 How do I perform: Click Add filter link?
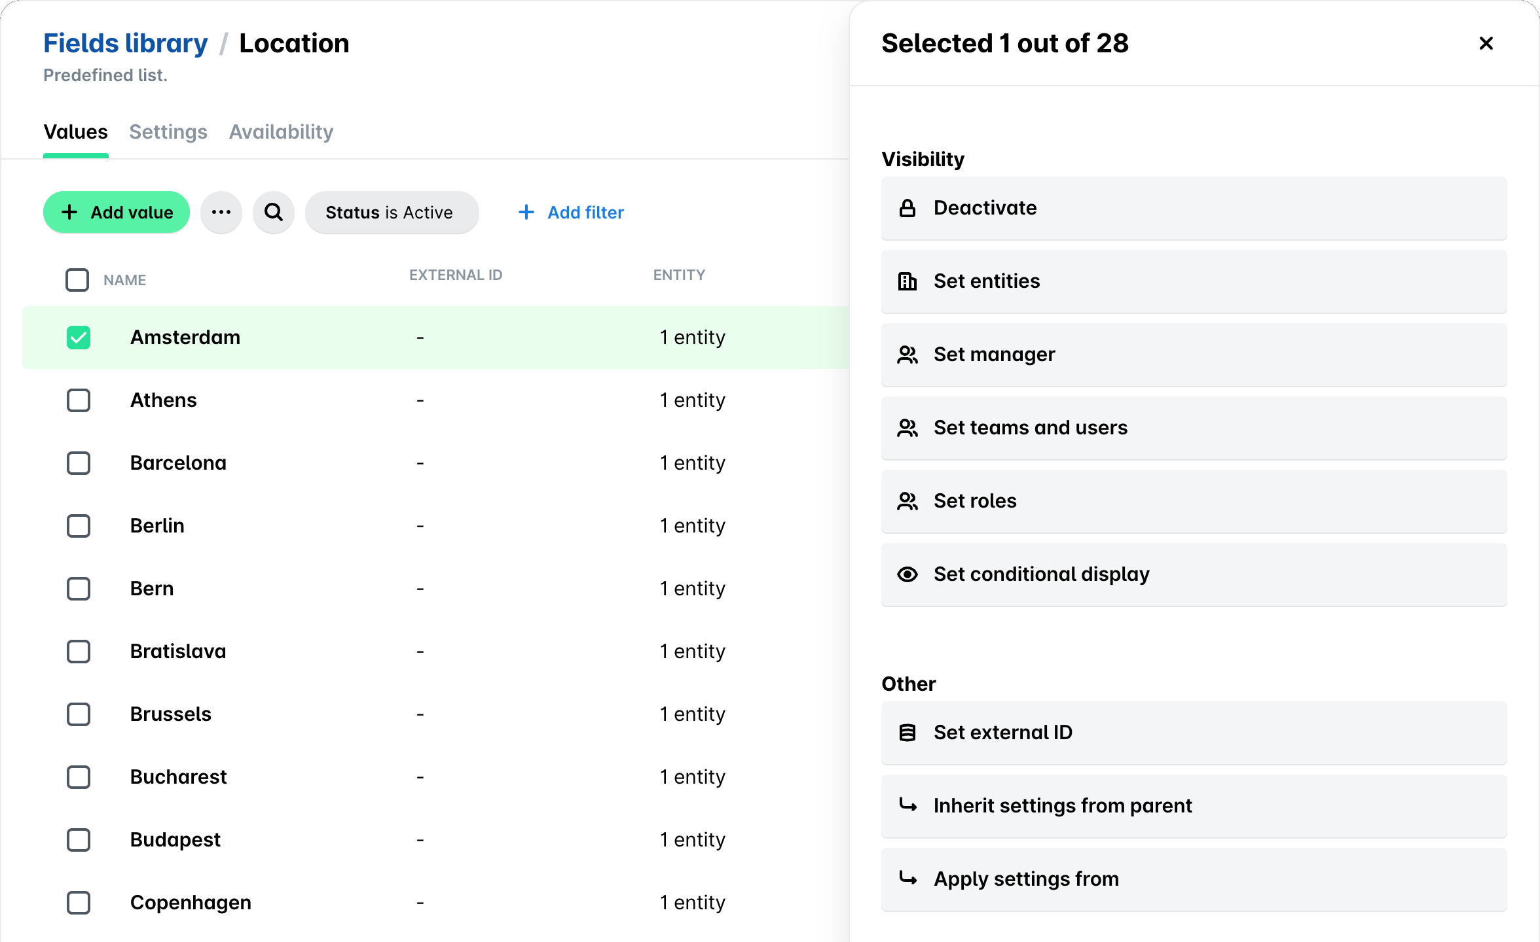point(571,212)
